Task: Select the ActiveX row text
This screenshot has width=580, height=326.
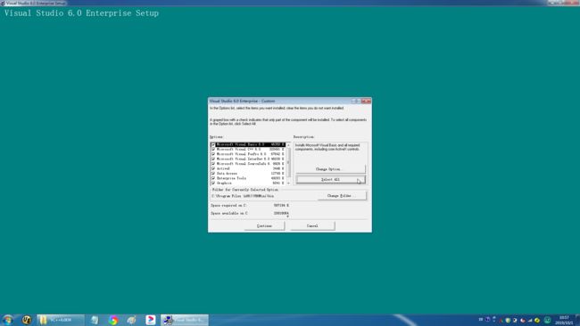Action: coord(223,168)
